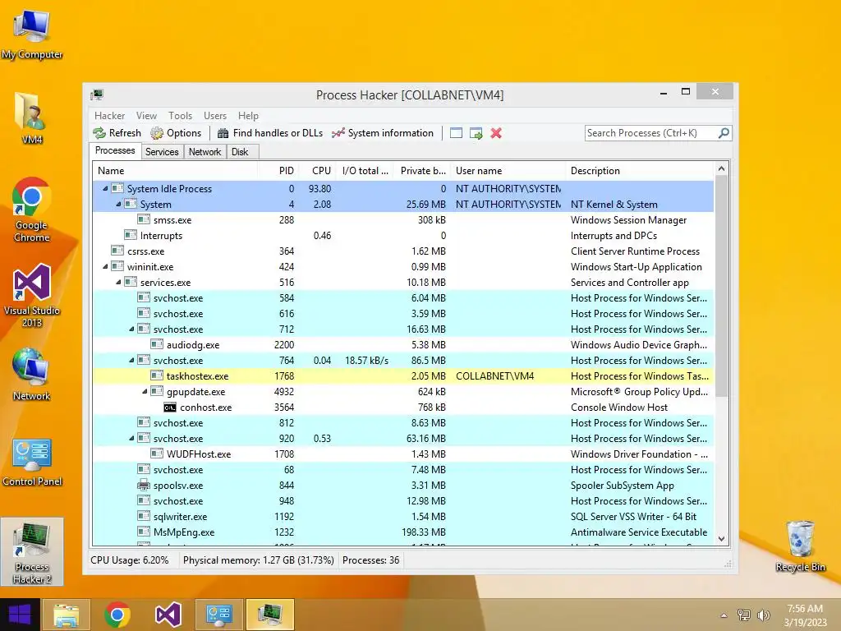Select taskhostex.exe process row
841x631 pixels.
[x=404, y=375]
